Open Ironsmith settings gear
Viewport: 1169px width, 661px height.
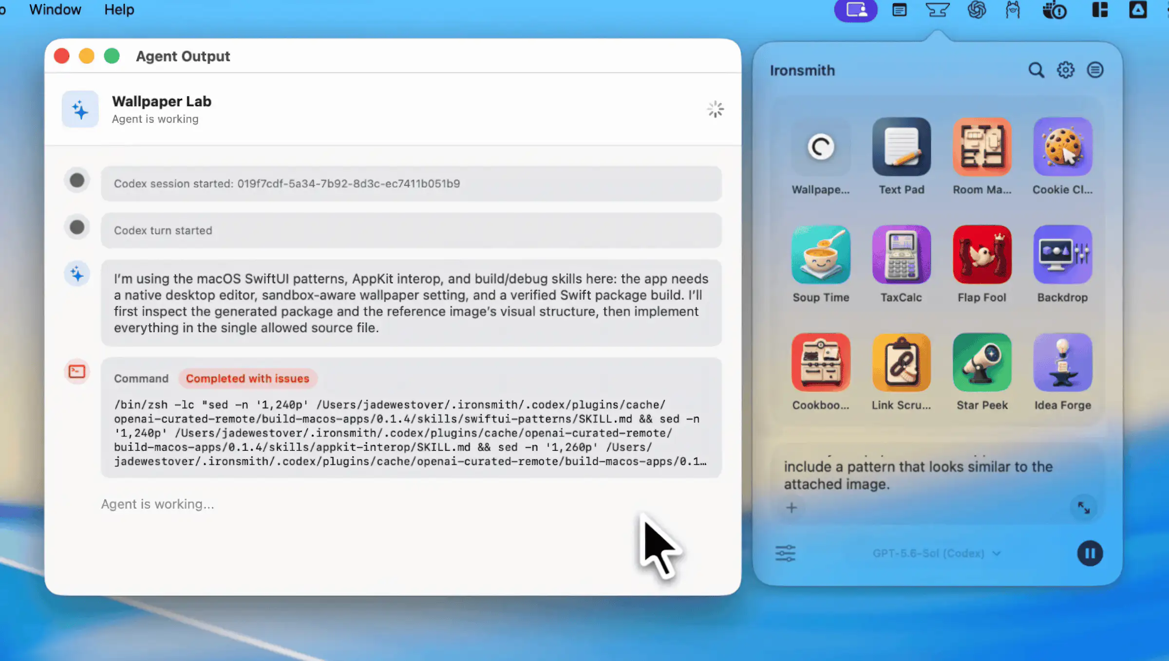click(x=1066, y=70)
